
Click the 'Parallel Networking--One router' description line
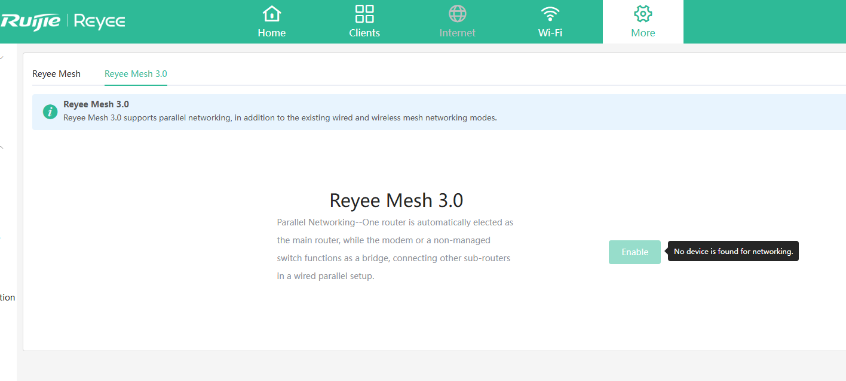395,222
